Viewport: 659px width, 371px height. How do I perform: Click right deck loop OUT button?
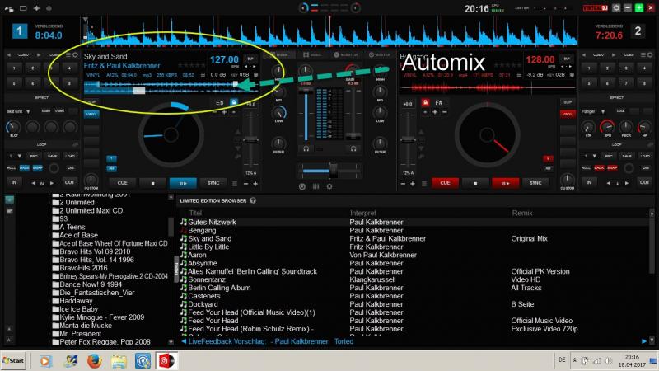pos(644,182)
